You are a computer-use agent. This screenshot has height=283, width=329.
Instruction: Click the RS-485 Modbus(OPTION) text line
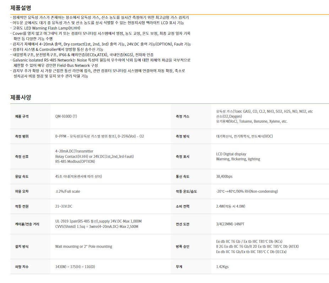click(75, 161)
